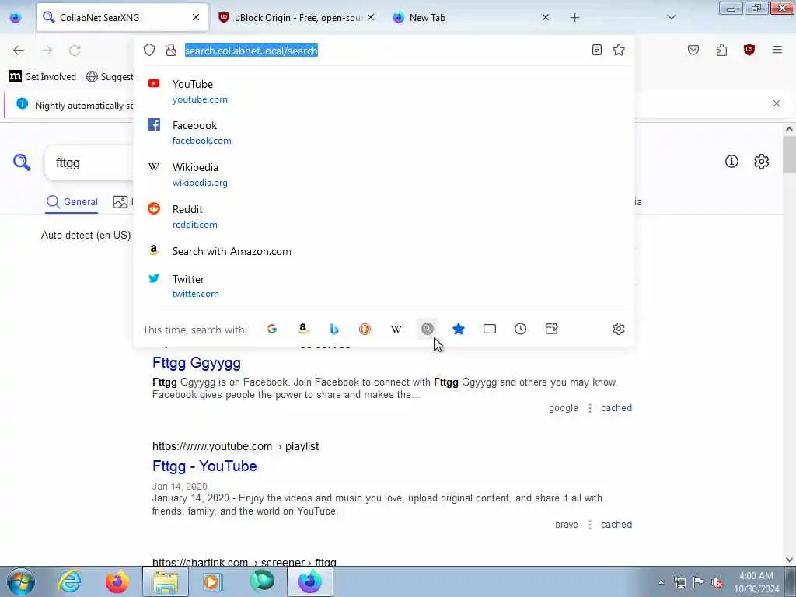The width and height of the screenshot is (796, 597).
Task: Choose Wikipedia suggestion in urlbar
Action: 383,175
